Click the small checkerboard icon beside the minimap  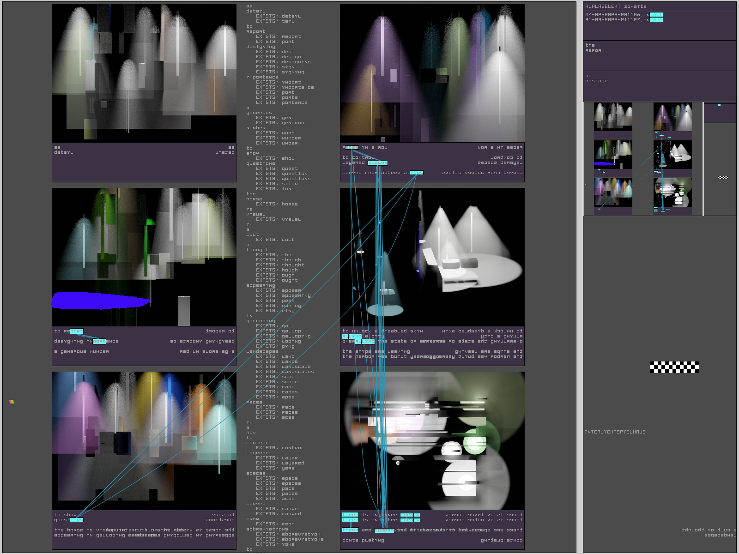tap(723, 178)
